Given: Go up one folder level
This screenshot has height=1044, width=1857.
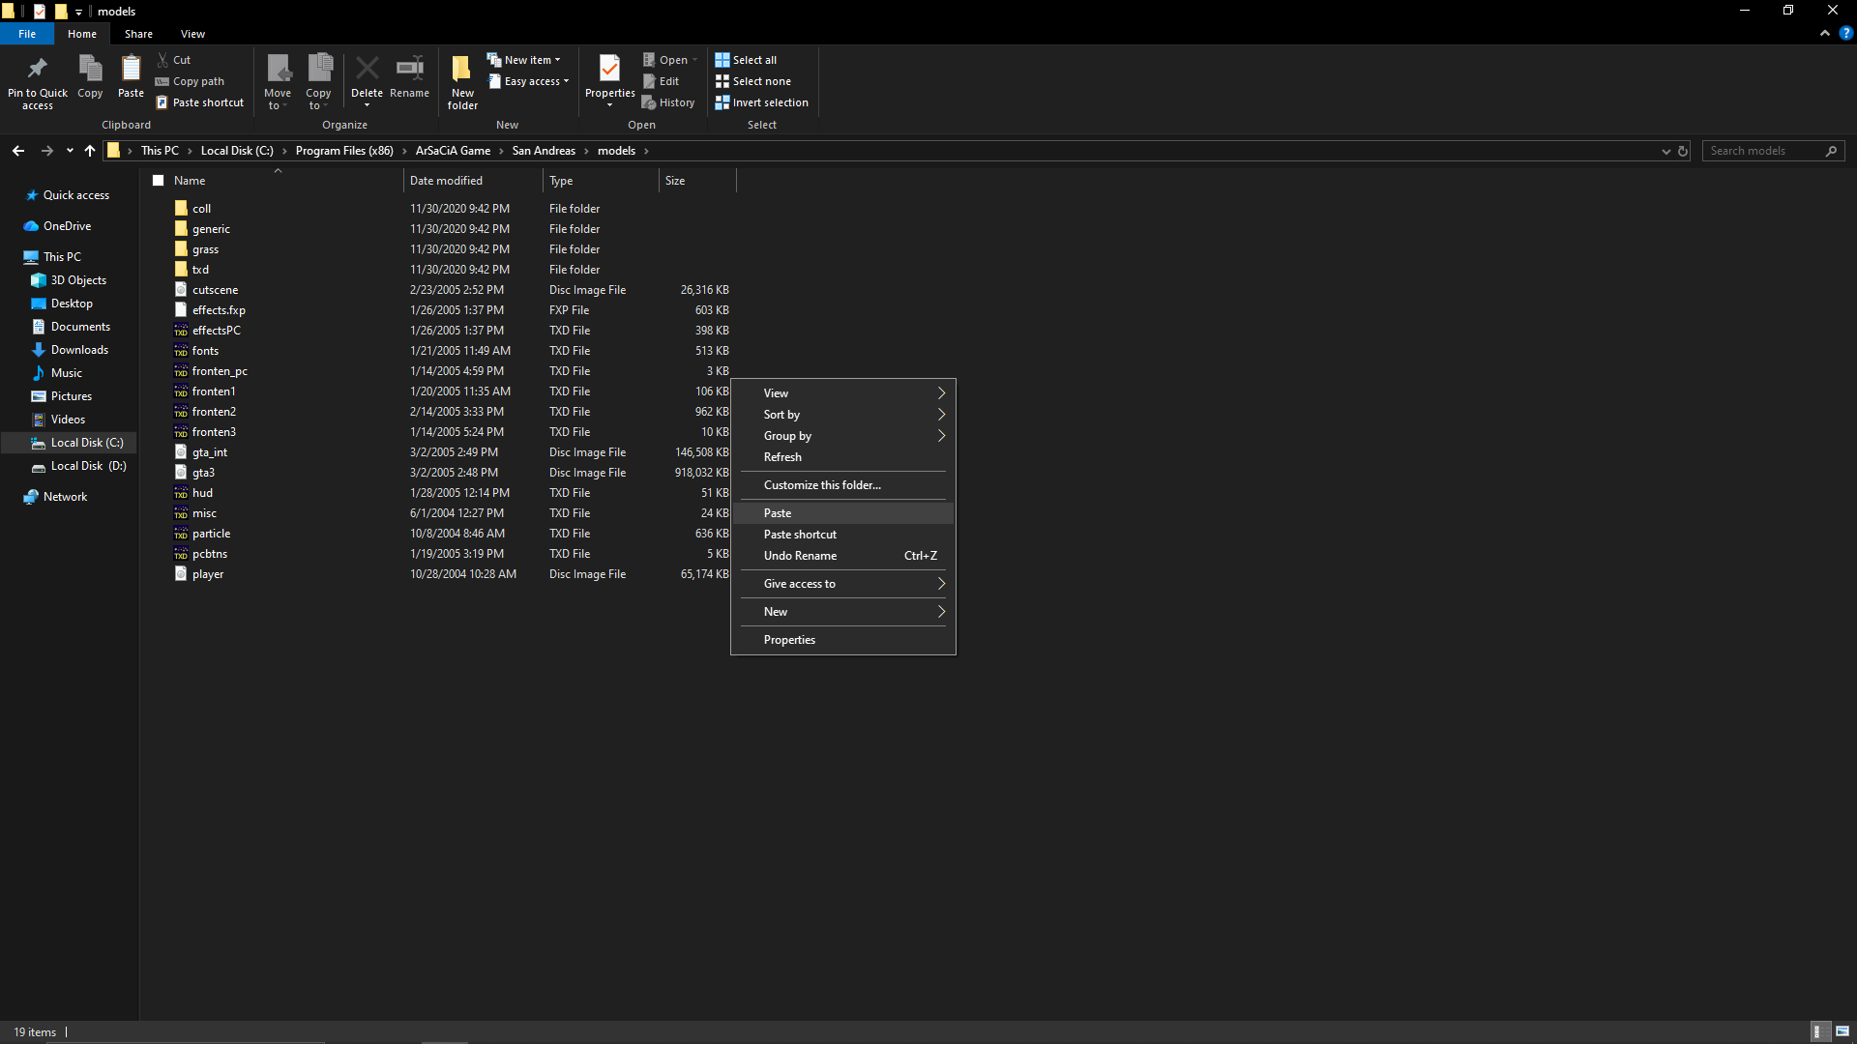Looking at the screenshot, I should tap(90, 151).
